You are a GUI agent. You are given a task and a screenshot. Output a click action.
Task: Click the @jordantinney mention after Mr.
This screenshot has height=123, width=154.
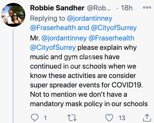coord(64,38)
